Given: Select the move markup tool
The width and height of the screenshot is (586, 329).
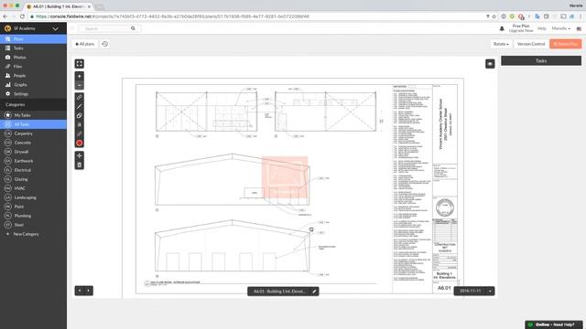Looking at the screenshot, I should tap(80, 155).
